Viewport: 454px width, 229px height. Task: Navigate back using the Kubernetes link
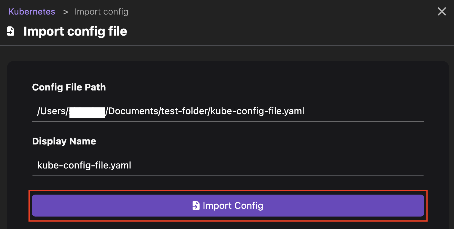pyautogui.click(x=32, y=11)
